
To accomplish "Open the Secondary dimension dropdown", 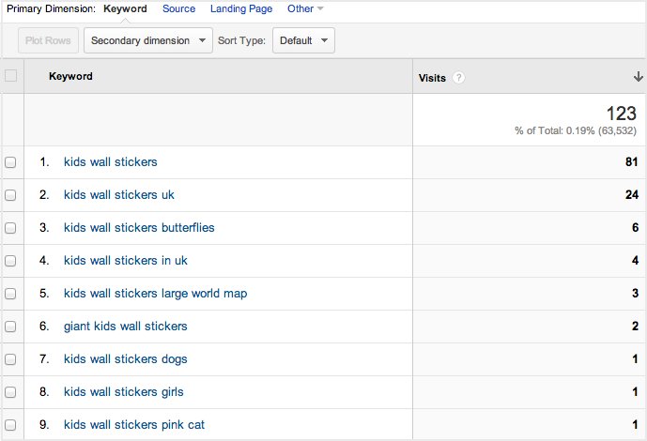I will tap(148, 40).
